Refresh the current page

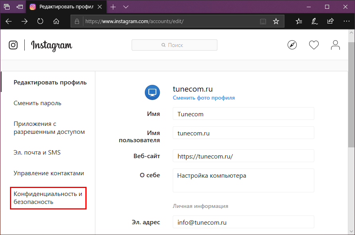[40, 21]
